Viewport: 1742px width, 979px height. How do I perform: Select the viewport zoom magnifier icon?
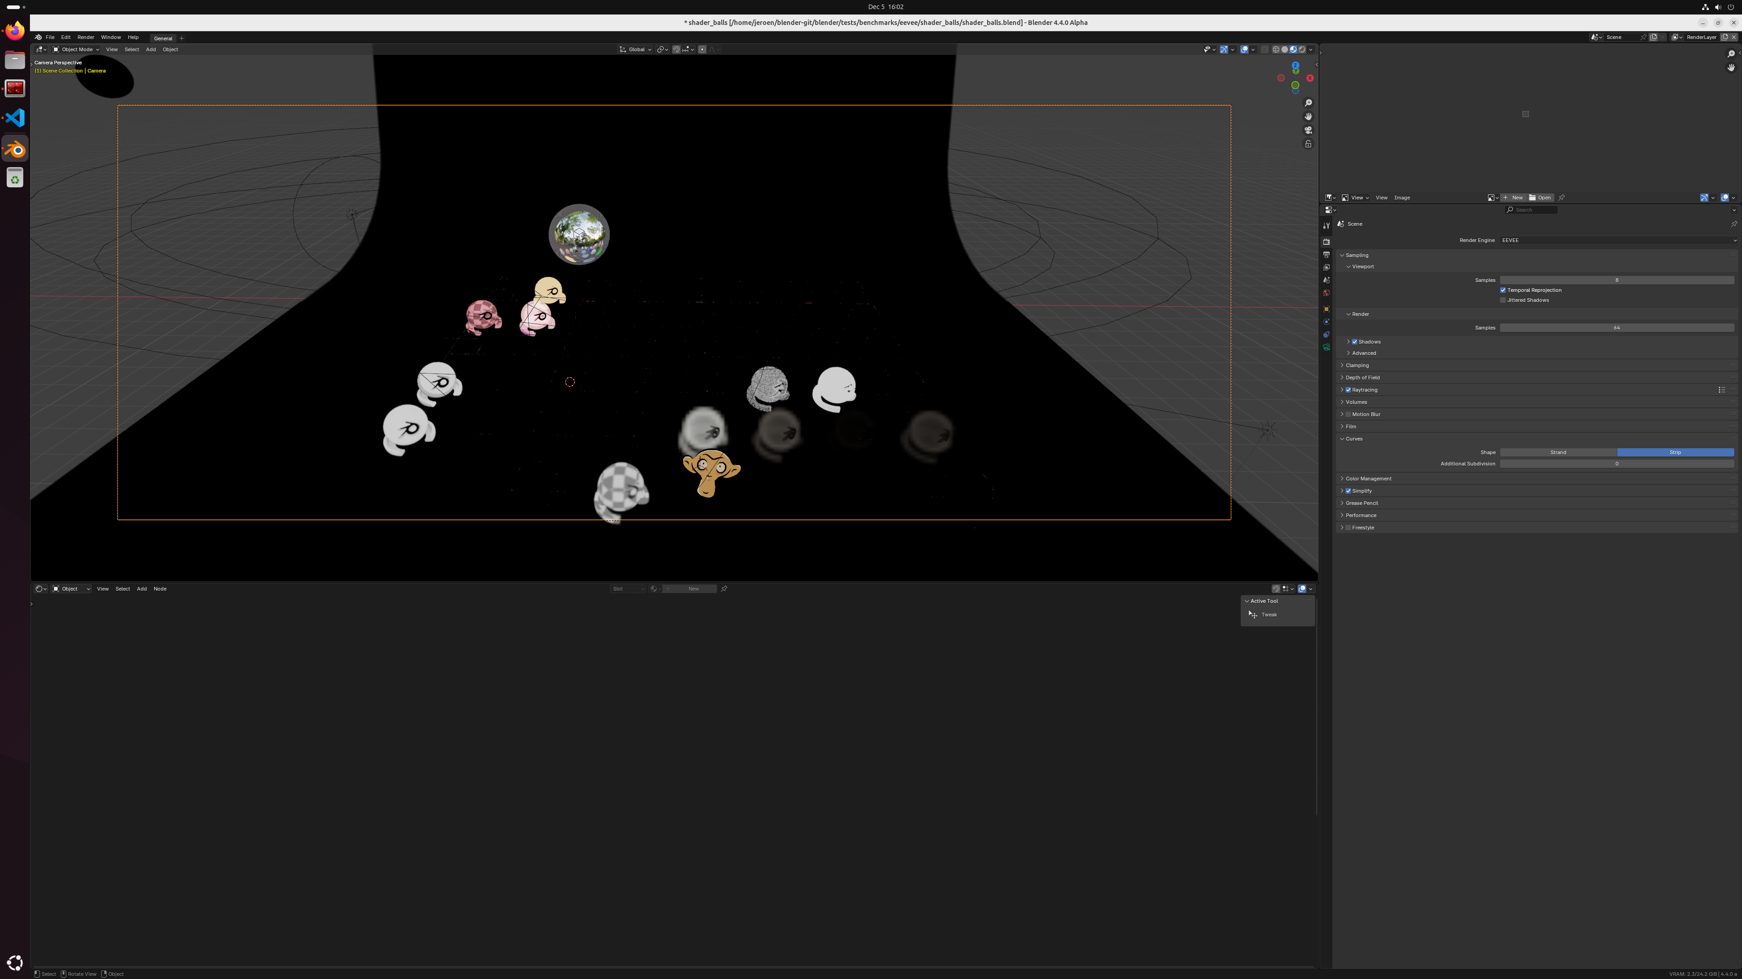(x=1308, y=103)
